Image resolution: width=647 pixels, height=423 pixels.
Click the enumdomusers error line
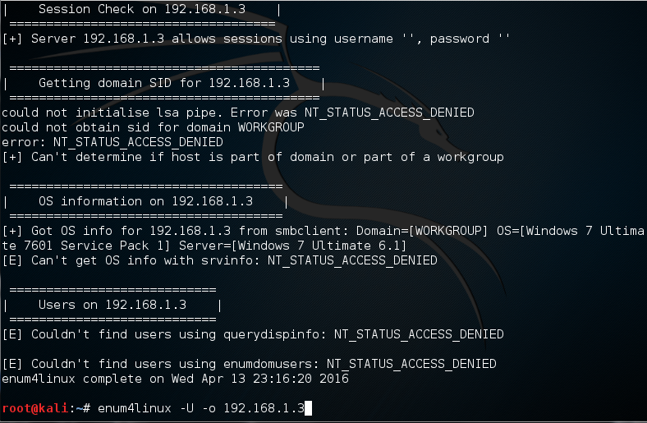click(250, 364)
